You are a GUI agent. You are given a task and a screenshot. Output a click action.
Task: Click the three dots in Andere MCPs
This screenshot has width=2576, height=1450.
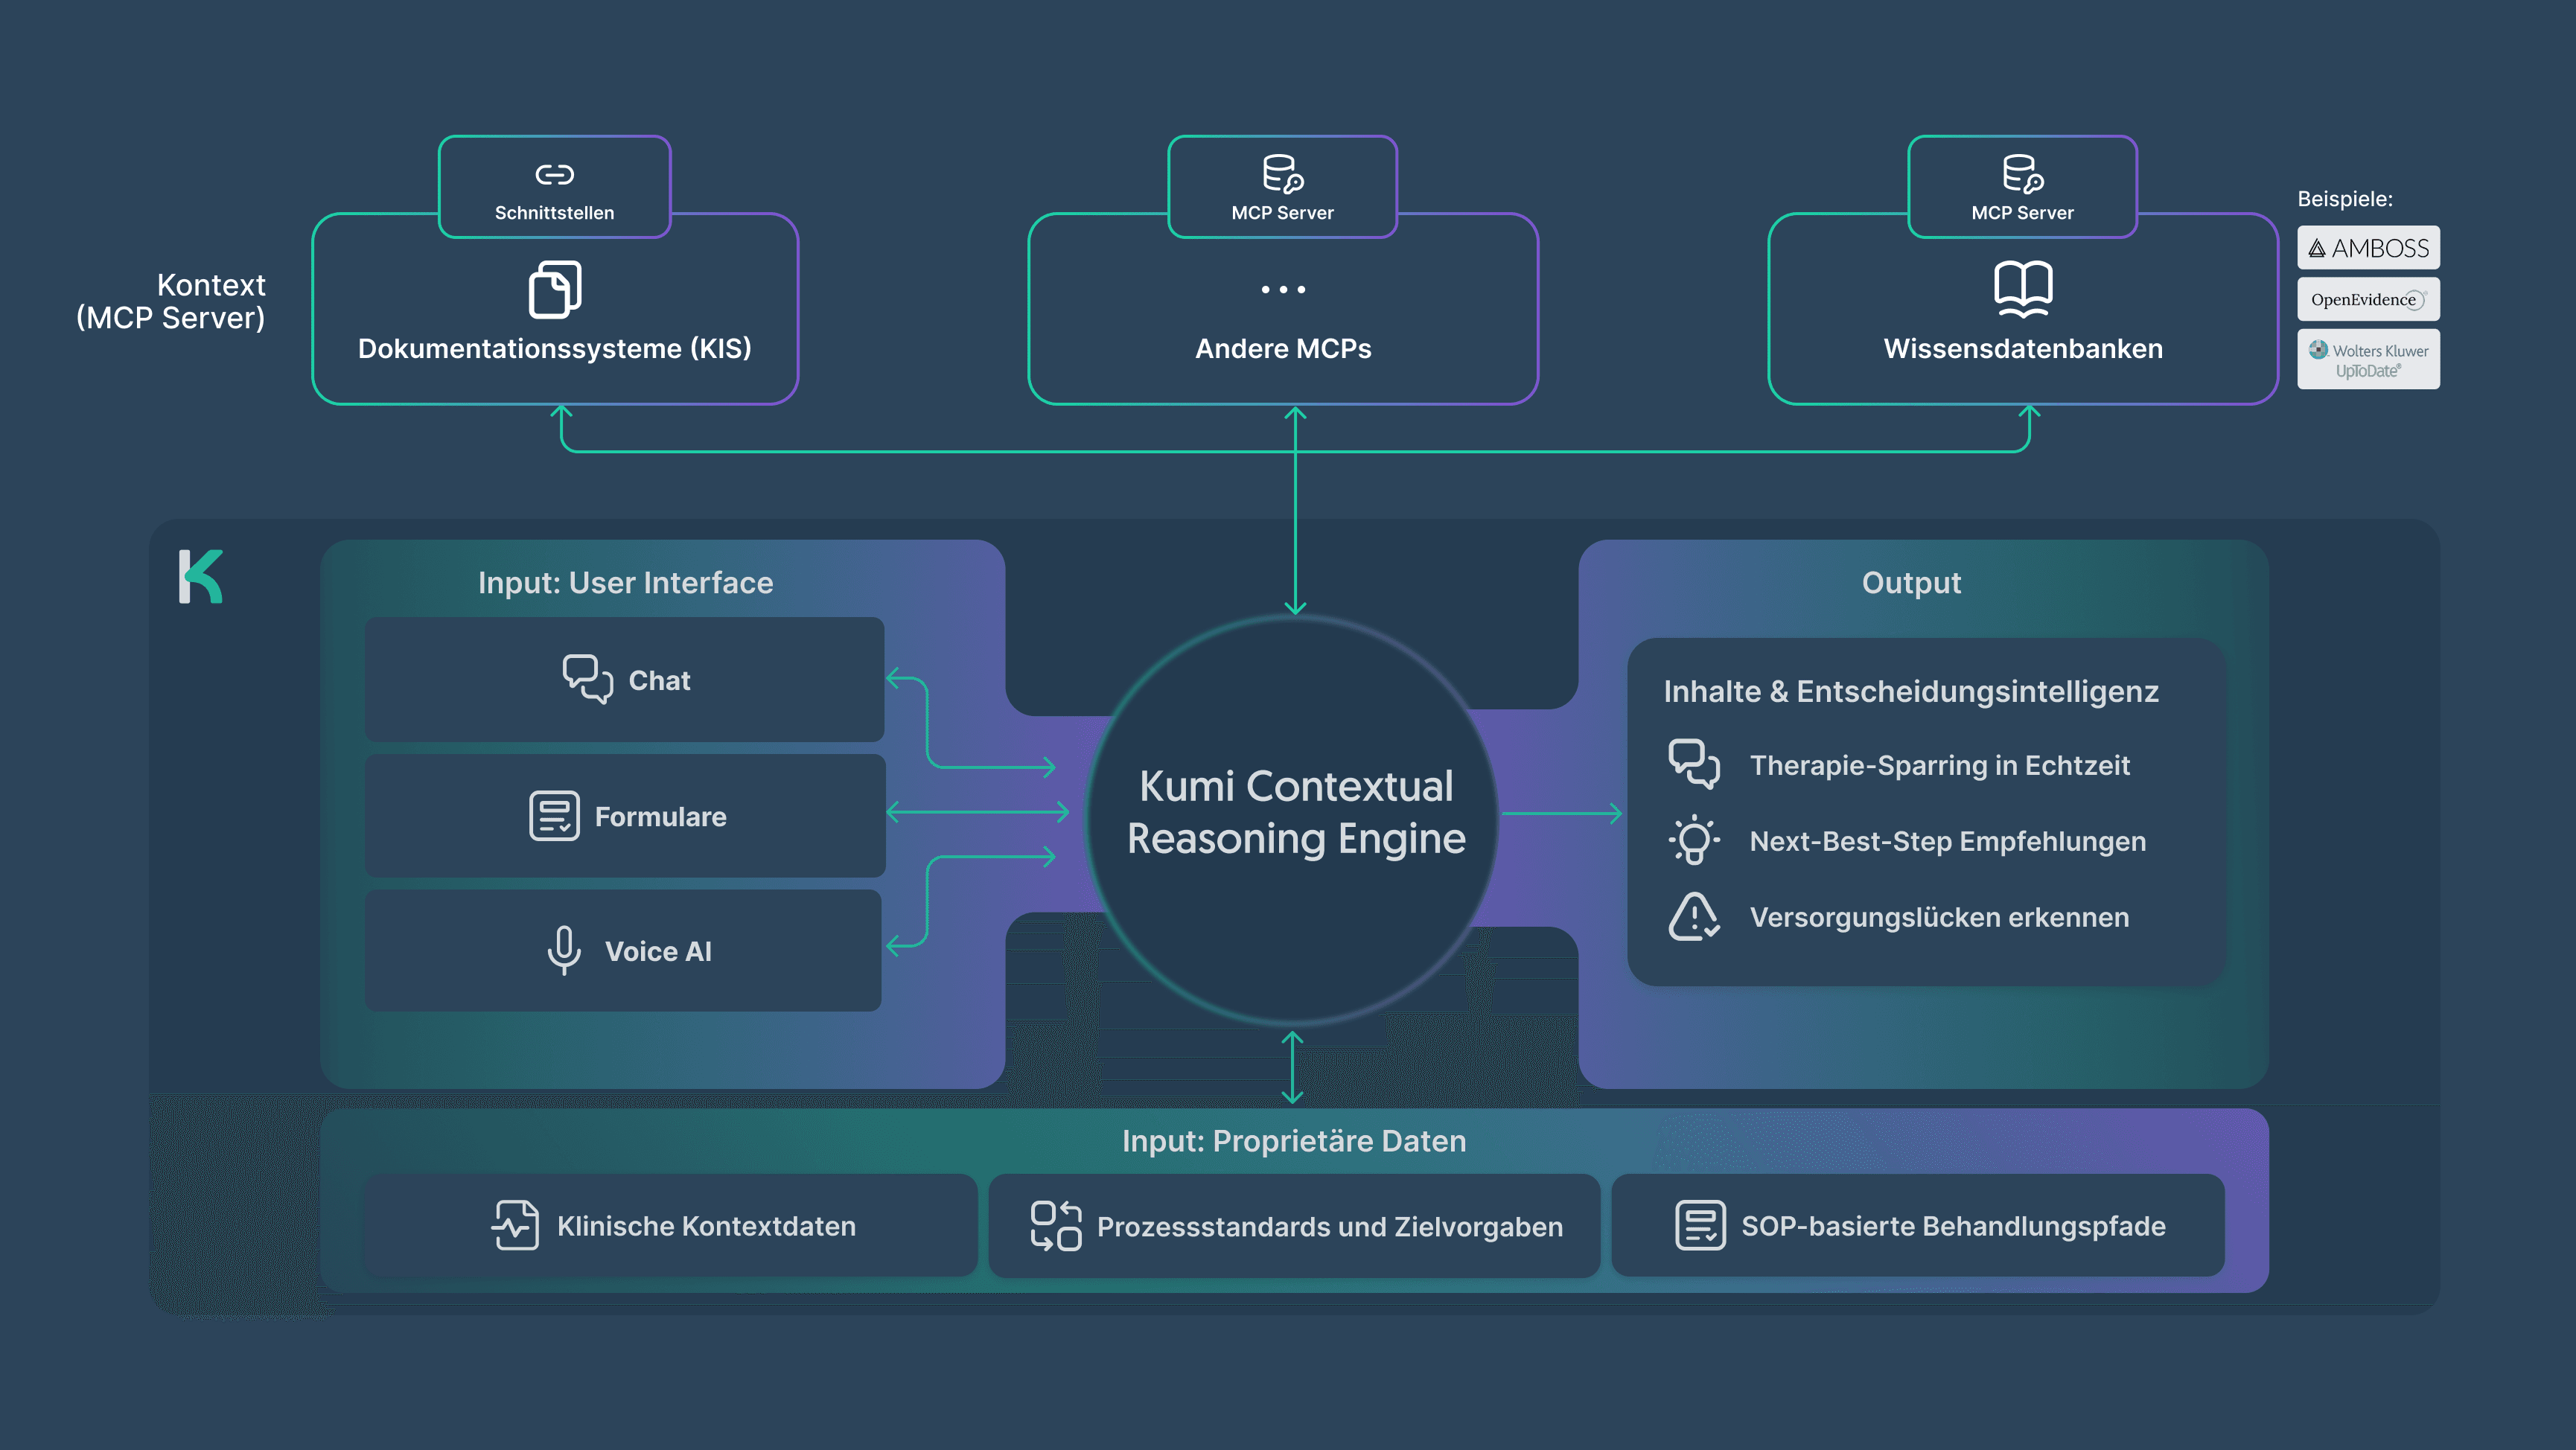(1283, 290)
